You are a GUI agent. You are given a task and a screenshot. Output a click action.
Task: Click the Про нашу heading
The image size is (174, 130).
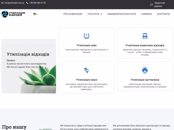14,127
